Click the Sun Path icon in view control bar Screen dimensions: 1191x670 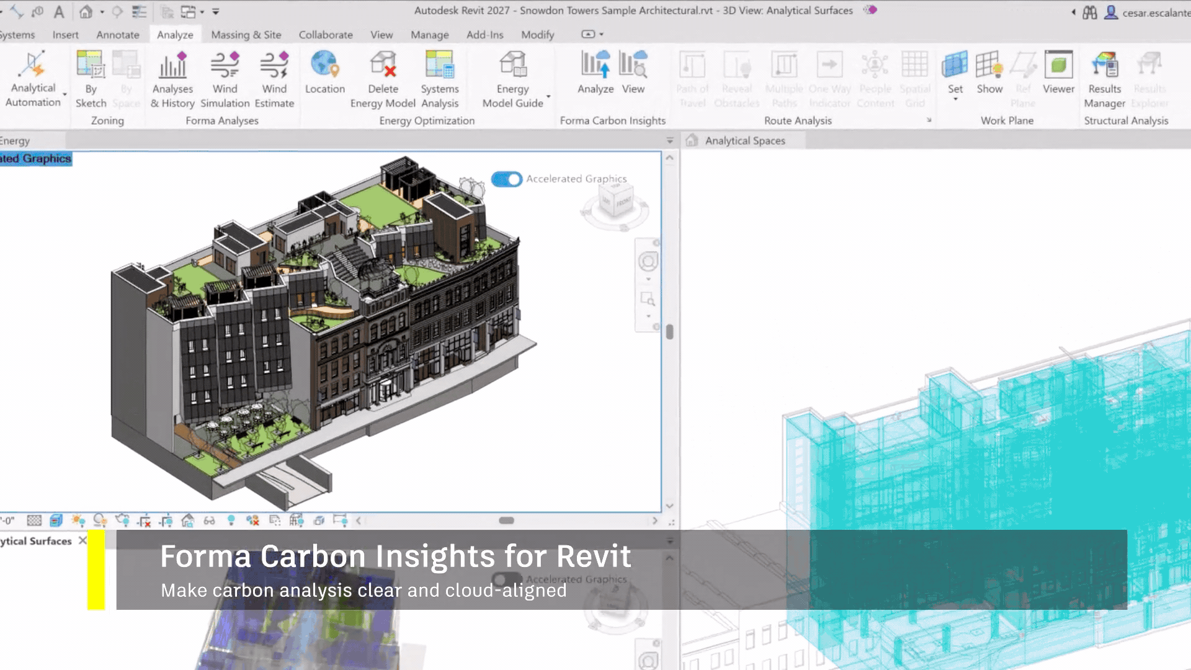78,520
